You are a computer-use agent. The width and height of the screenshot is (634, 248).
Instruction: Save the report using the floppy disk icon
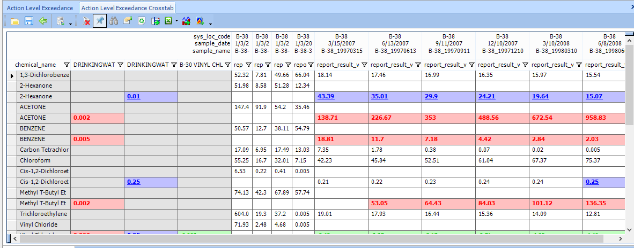point(29,21)
